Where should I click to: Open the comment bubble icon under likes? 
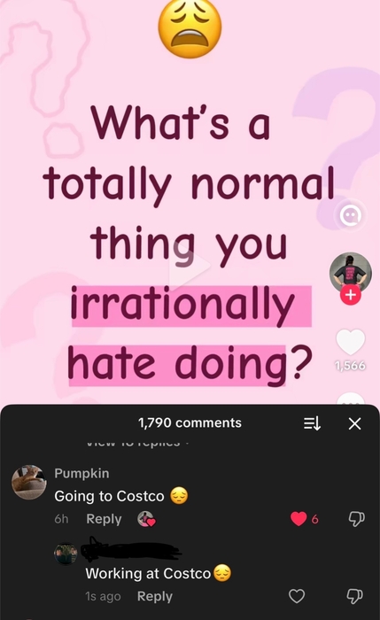(351, 399)
